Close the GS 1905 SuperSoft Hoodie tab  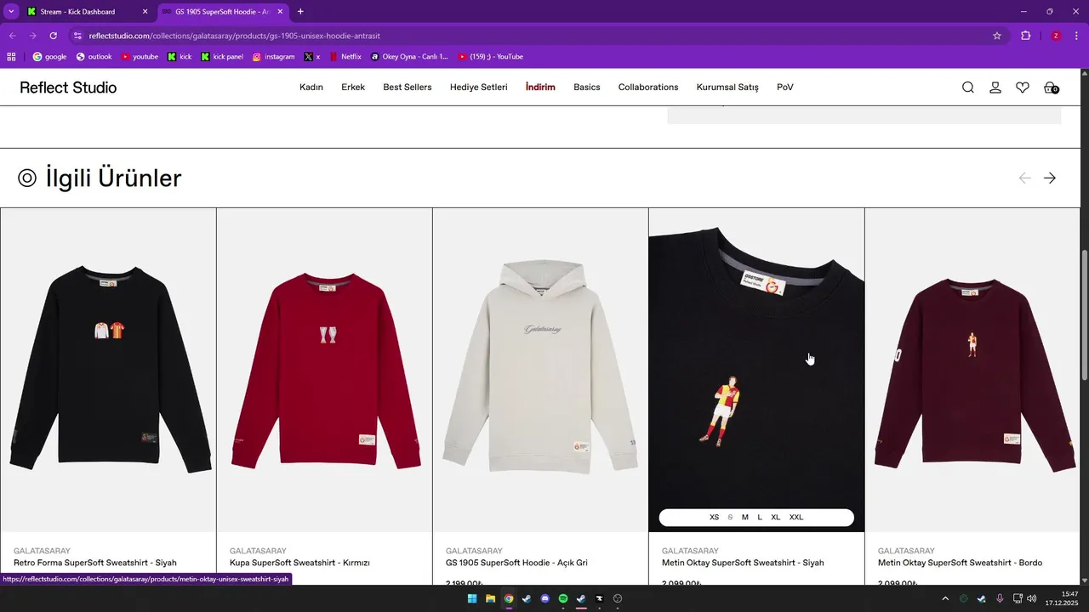281,12
